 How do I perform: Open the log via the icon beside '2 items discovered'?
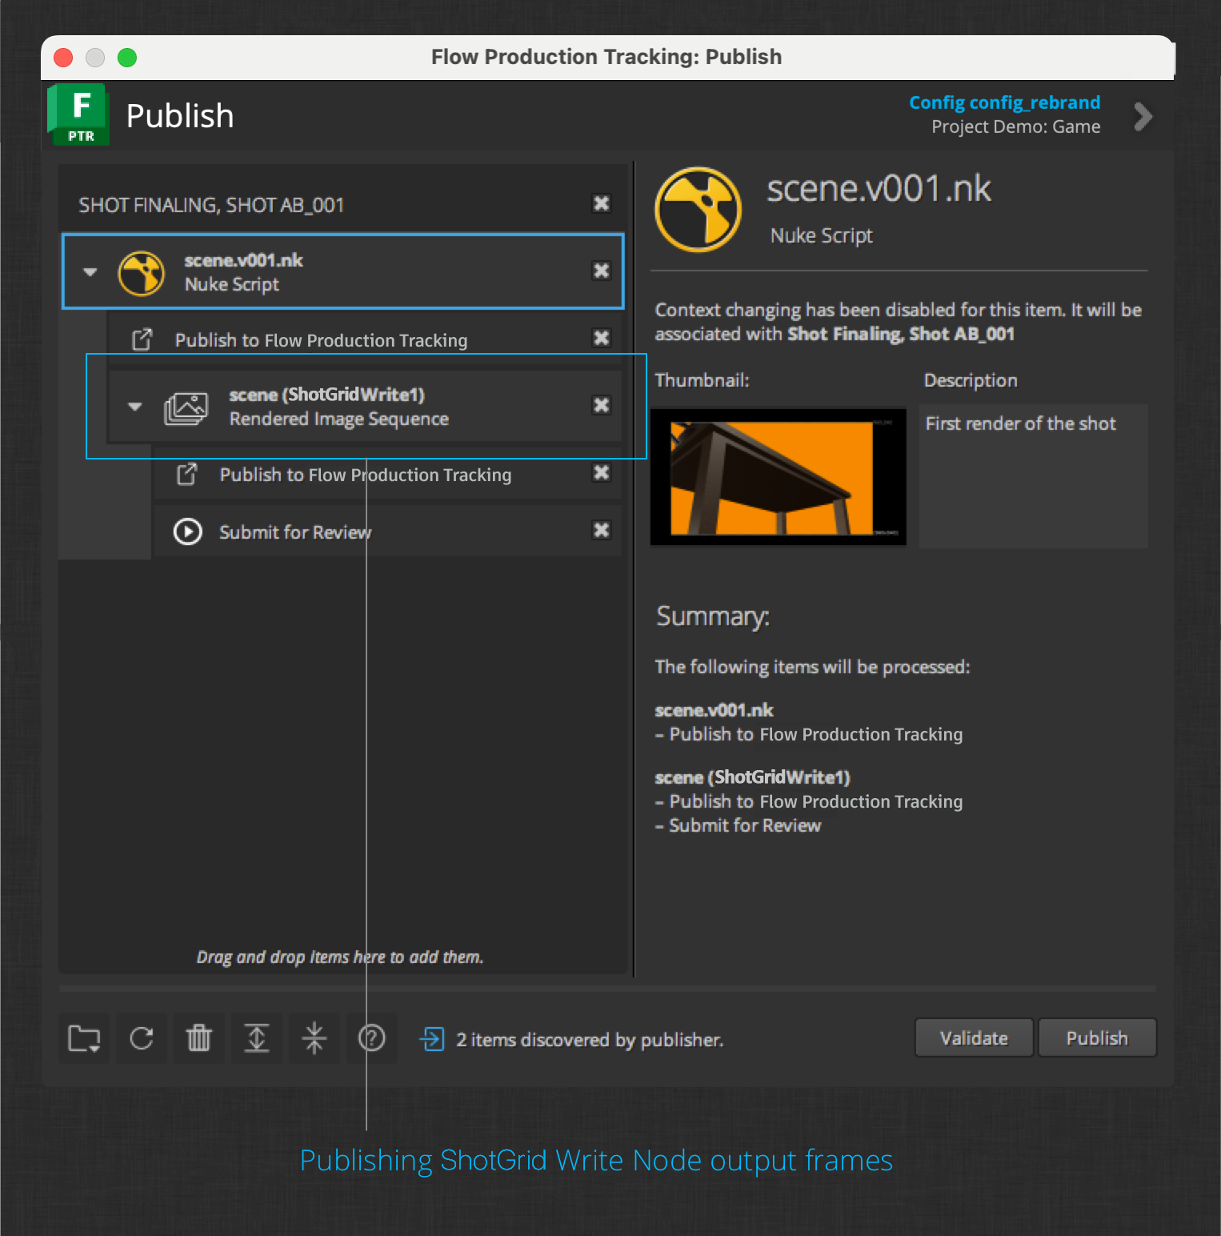pos(432,1039)
